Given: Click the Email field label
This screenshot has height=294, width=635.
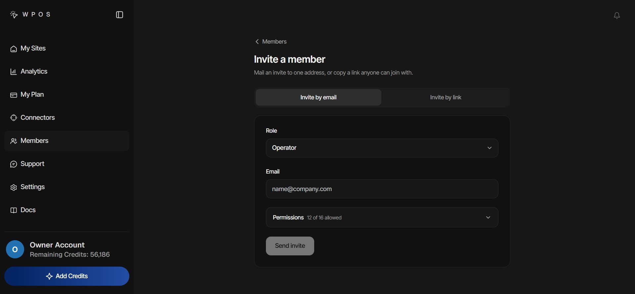Looking at the screenshot, I should tap(273, 172).
